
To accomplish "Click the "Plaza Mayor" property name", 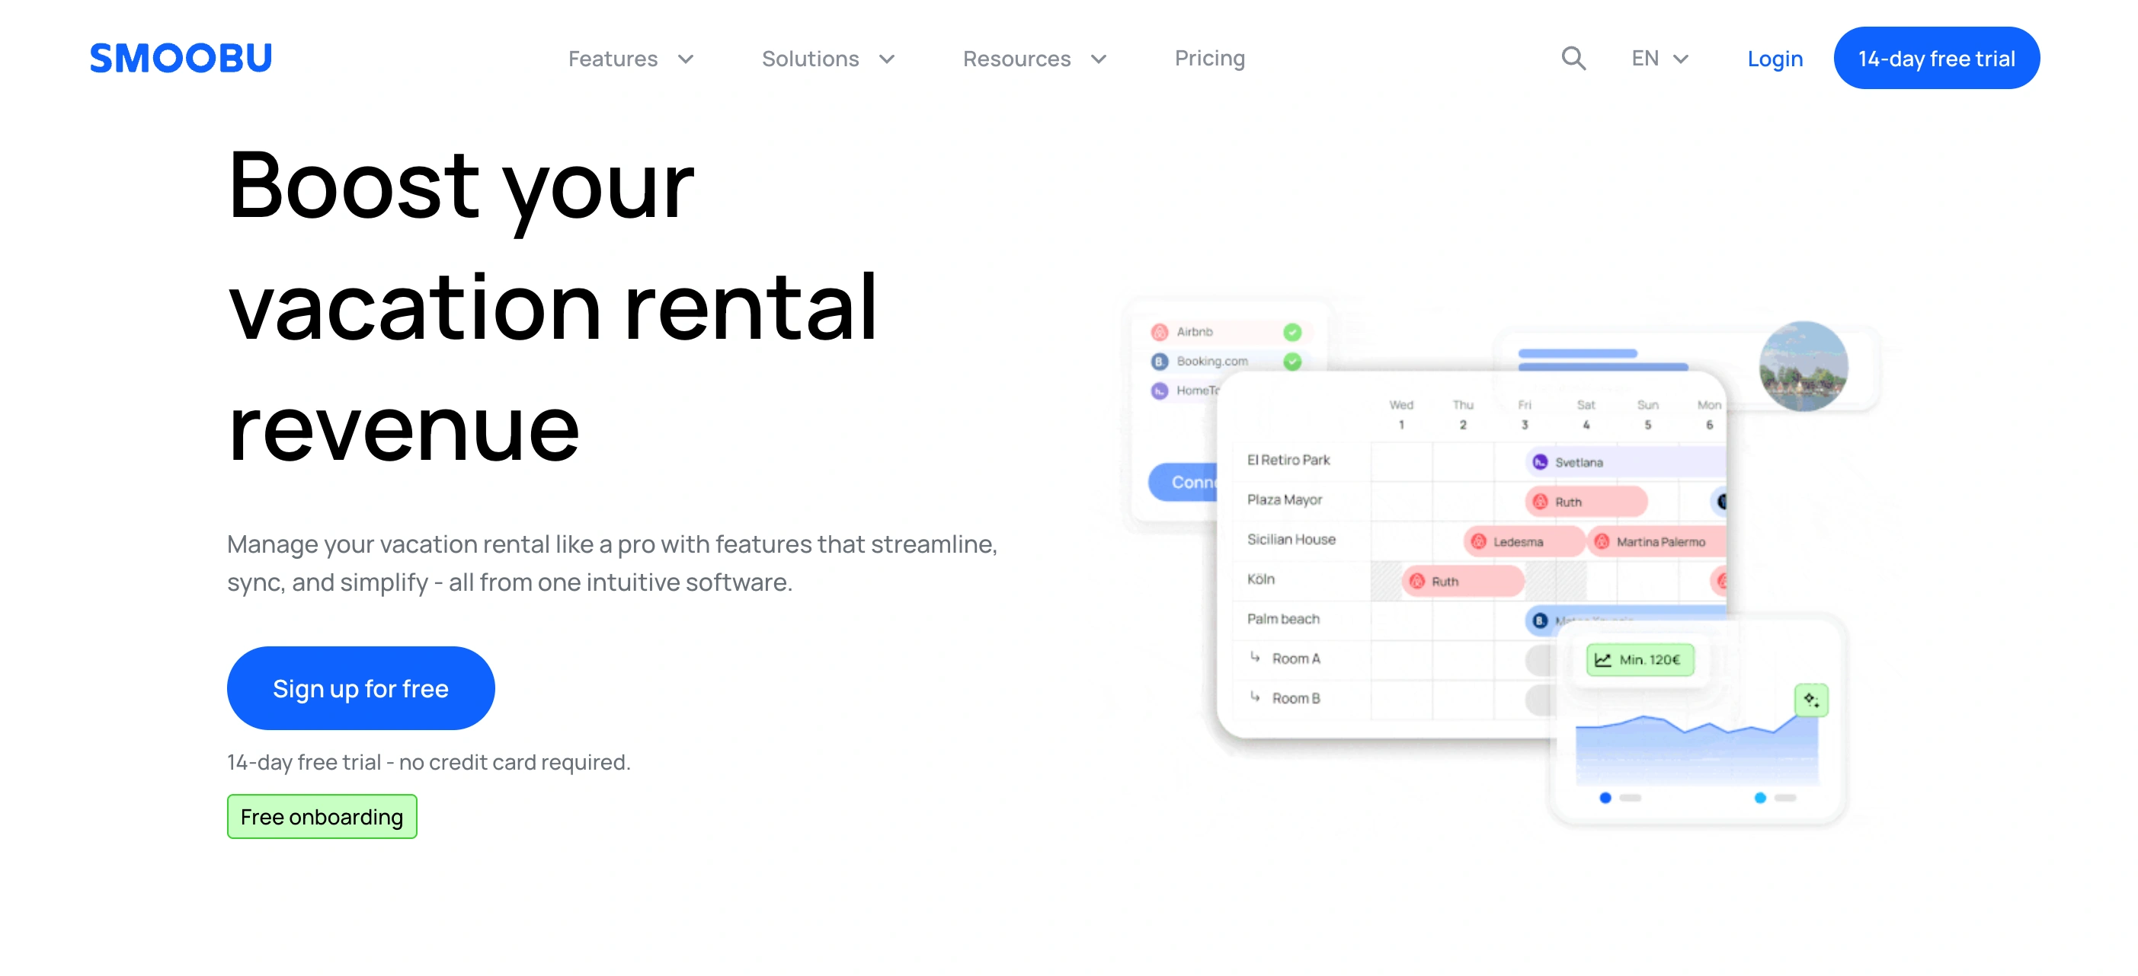I will [x=1284, y=500].
